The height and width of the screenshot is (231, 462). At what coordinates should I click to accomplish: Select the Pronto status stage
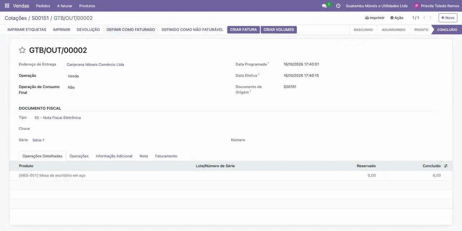coord(421,30)
